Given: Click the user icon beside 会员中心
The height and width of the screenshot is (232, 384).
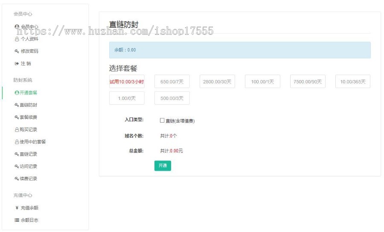Looking at the screenshot, I should click(17, 27).
